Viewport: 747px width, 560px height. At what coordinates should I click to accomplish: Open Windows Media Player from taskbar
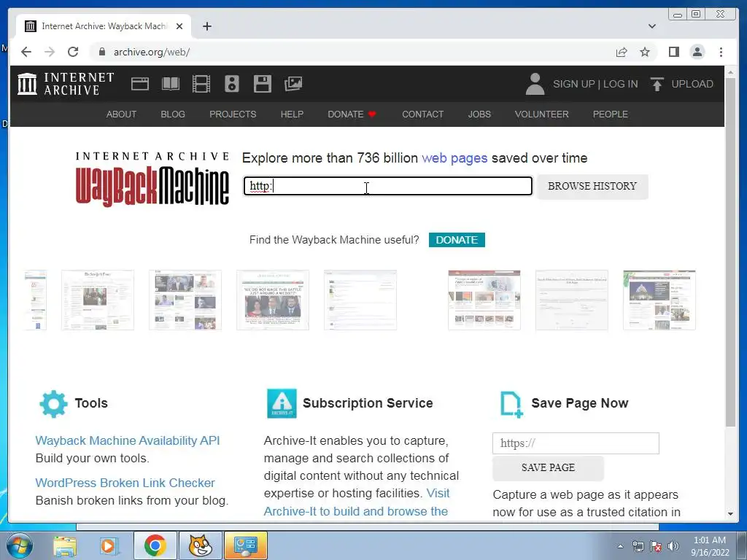108,545
